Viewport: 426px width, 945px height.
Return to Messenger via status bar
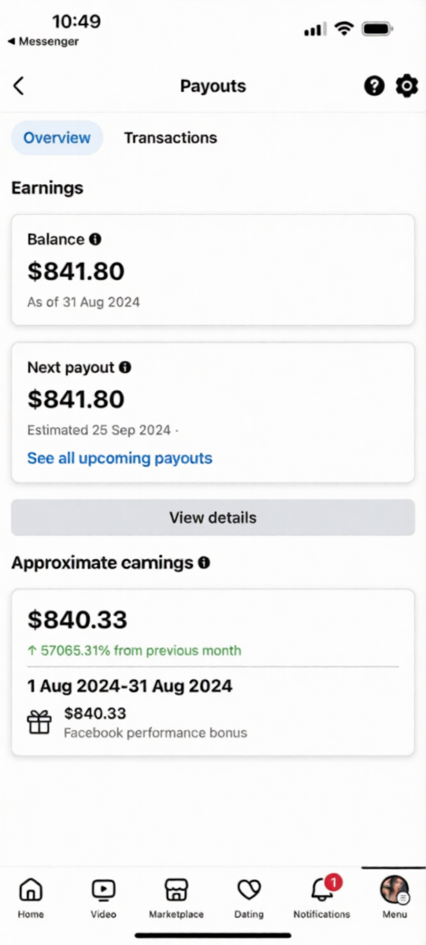point(43,42)
